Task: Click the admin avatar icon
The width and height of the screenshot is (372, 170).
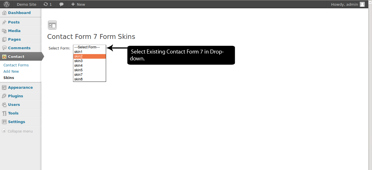Action: click(x=362, y=4)
